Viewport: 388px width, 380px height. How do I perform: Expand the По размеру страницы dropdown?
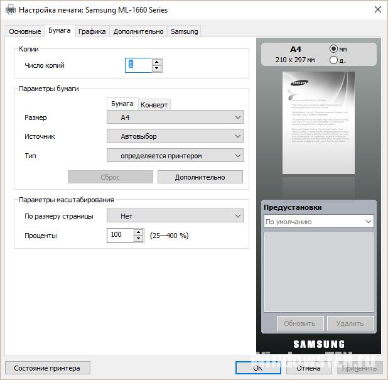tap(175, 216)
